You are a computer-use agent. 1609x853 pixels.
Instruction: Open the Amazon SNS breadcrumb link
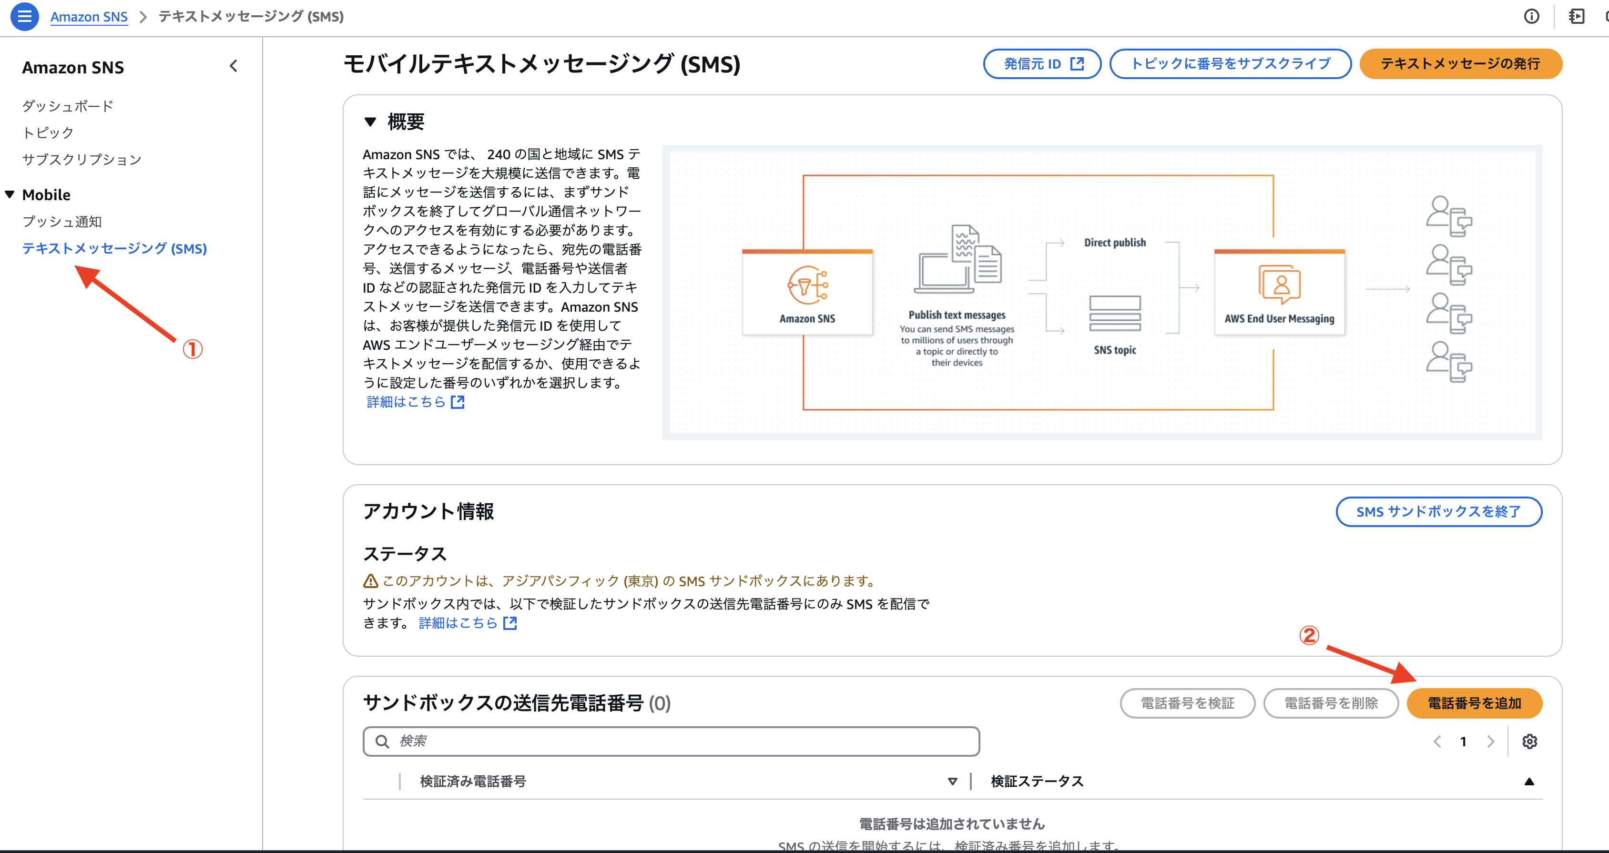(x=89, y=16)
